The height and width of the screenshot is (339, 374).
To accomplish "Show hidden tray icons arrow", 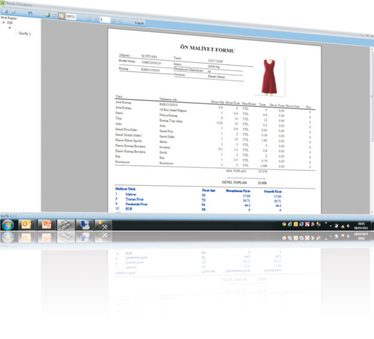I will (330, 226).
